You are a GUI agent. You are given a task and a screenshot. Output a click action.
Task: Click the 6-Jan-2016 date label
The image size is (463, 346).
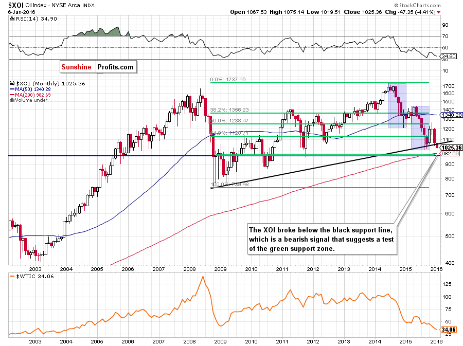coord(22,12)
